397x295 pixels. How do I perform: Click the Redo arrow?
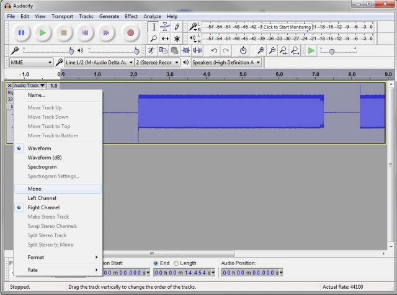pyautogui.click(x=226, y=51)
